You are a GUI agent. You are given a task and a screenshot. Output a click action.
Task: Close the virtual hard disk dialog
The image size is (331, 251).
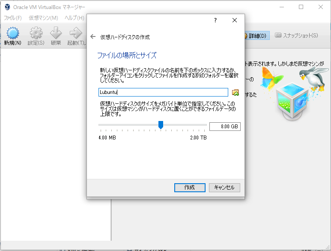pos(235,20)
